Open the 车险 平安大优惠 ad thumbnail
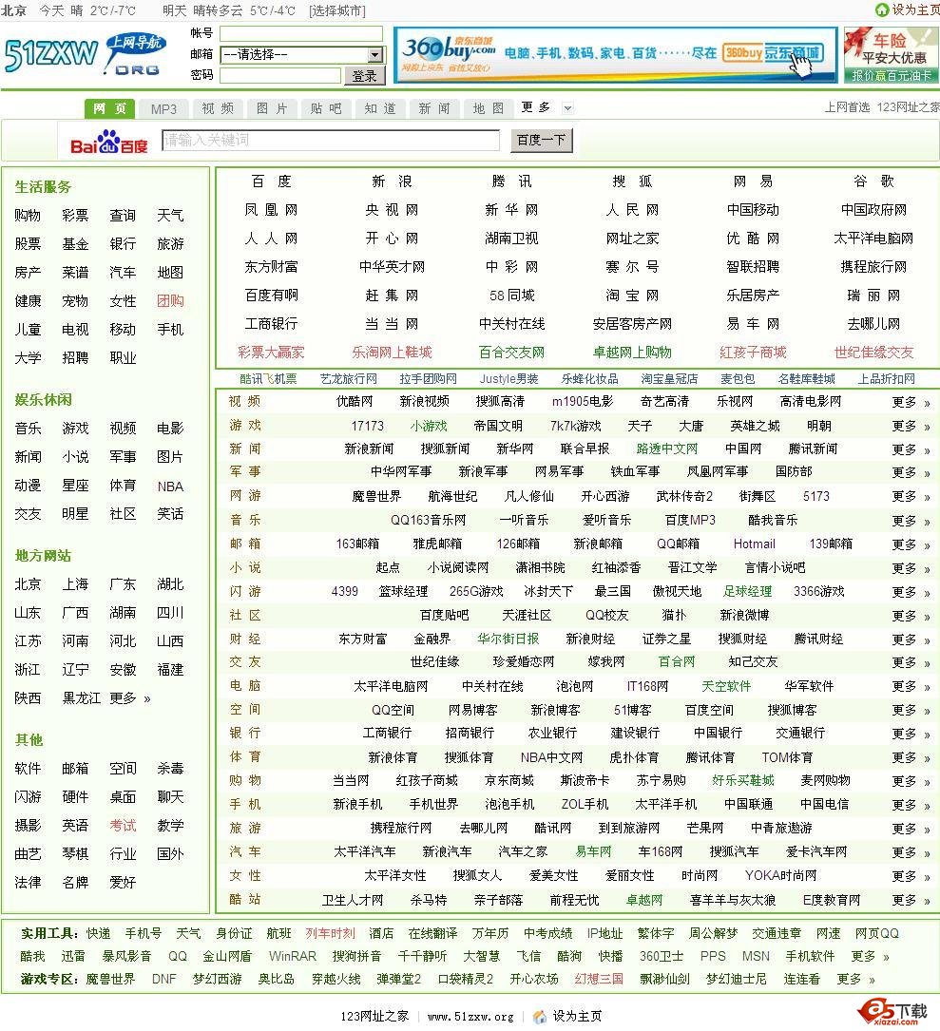This screenshot has width=940, height=1031. (x=892, y=54)
